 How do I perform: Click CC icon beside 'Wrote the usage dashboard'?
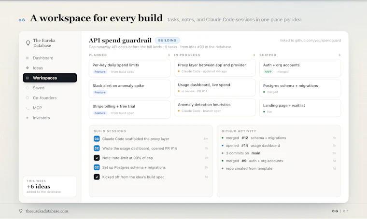(x=97, y=149)
